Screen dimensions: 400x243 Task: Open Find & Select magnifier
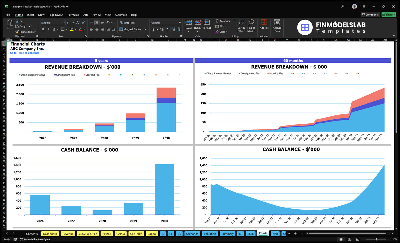pyautogui.click(x=251, y=26)
